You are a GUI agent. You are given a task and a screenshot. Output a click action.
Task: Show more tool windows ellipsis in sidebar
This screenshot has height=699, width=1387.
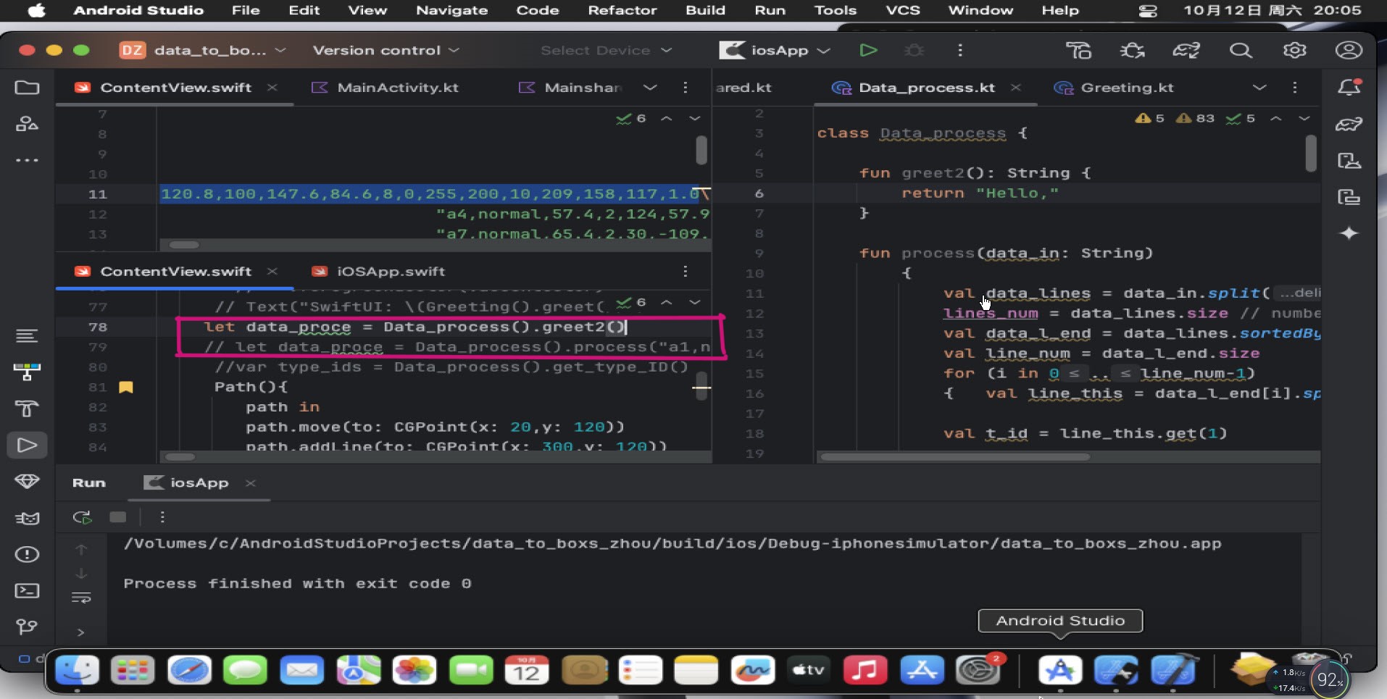27,160
